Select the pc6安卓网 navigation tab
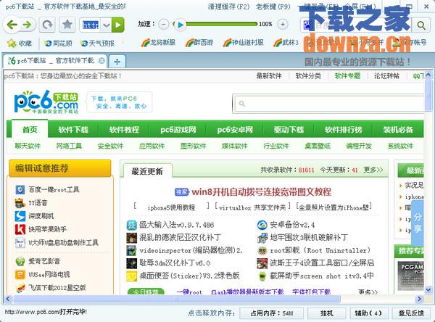The image size is (435, 322). pyautogui.click(x=235, y=130)
